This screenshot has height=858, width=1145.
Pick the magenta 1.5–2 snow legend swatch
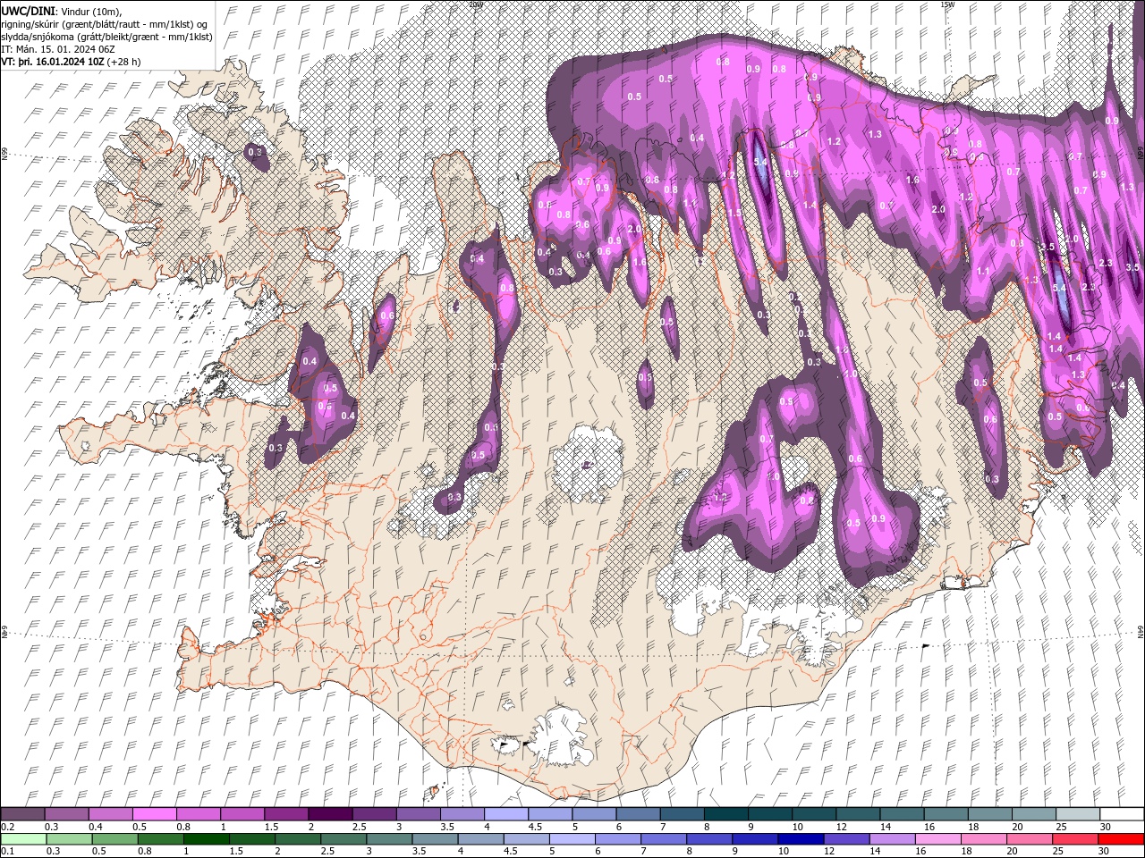pyautogui.click(x=286, y=813)
